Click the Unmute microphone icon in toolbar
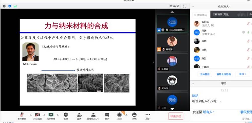Viewport: 252px width, 123px height. tap(22, 115)
